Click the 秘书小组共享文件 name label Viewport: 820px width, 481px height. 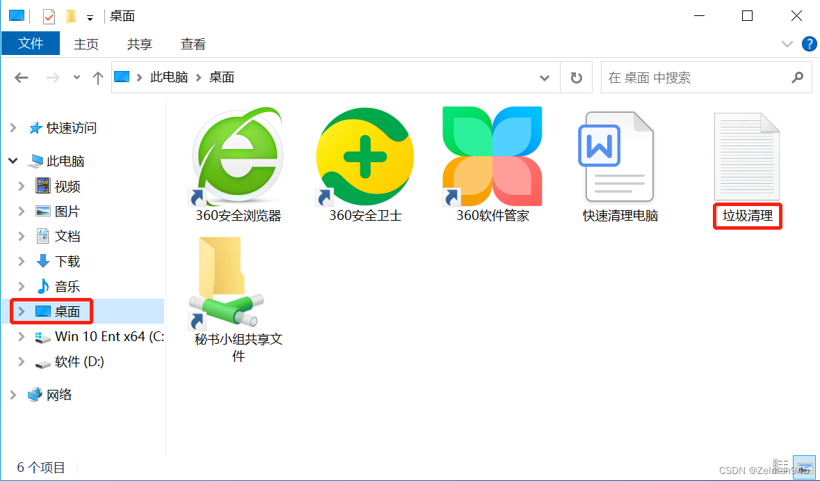[x=239, y=347]
